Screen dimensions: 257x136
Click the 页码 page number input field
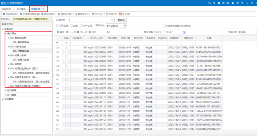(176, 32)
